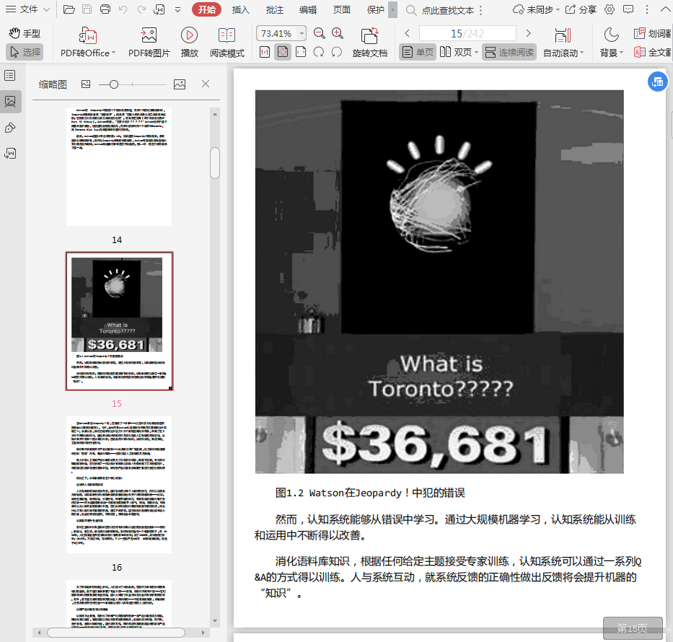Click the larger thumbnails icon
This screenshot has width=673, height=642.
pyautogui.click(x=180, y=84)
